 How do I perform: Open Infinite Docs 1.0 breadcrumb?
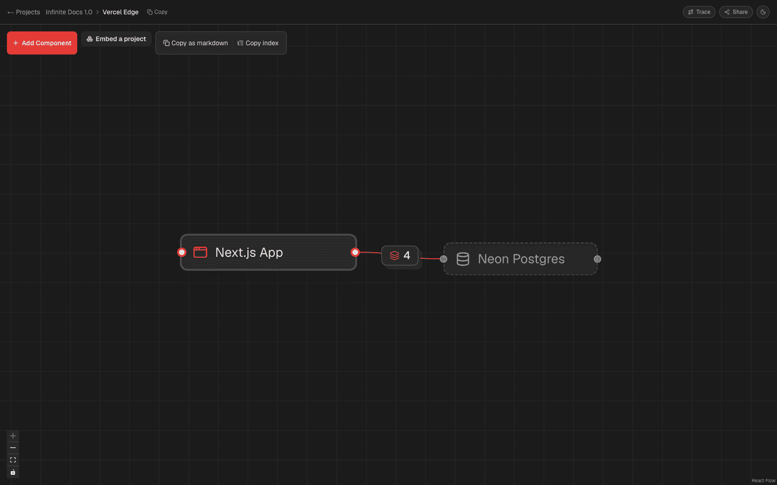pyautogui.click(x=69, y=12)
